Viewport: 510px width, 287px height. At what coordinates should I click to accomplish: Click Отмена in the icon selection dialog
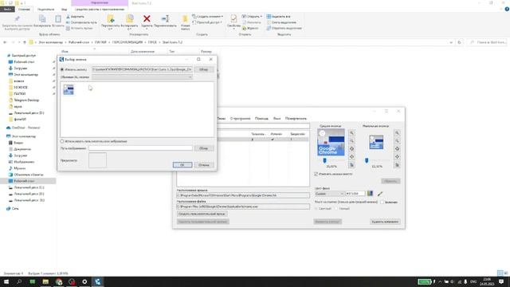pyautogui.click(x=204, y=165)
